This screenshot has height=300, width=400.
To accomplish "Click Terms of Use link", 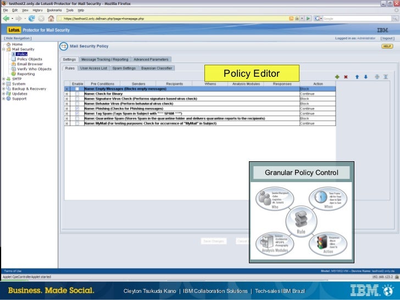I will (x=13, y=271).
